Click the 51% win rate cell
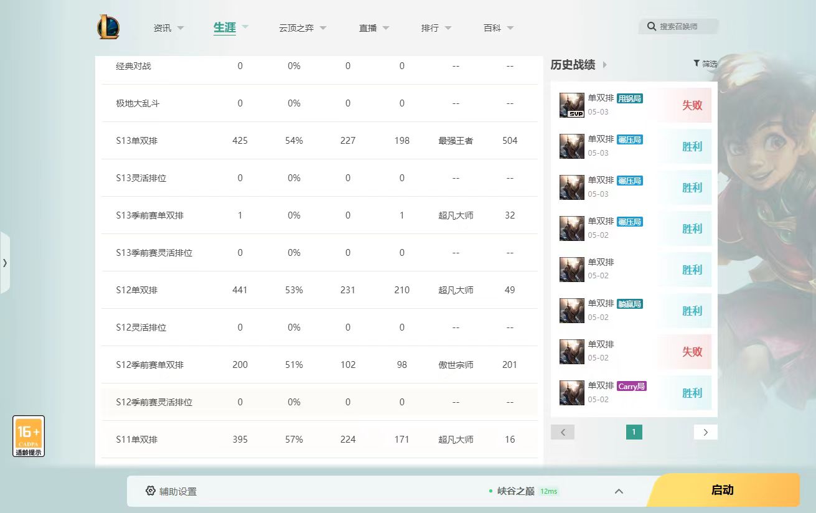The image size is (816, 513). (x=294, y=365)
